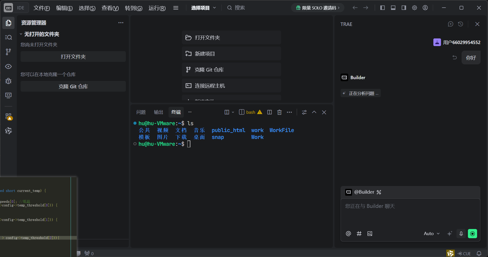Screen dimensions: 488x257
Task: Open the Source Control sidebar icon
Action: coord(8,52)
